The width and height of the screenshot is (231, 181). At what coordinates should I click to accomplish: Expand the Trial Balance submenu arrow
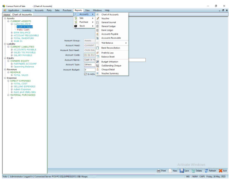coord(126,43)
